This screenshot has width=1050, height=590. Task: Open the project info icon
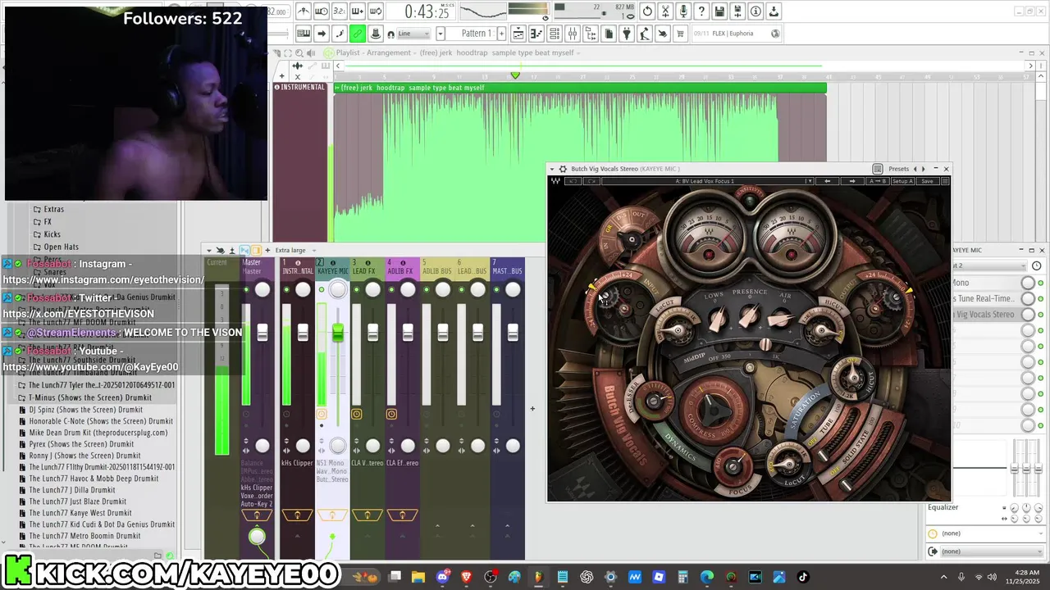pyautogui.click(x=756, y=11)
